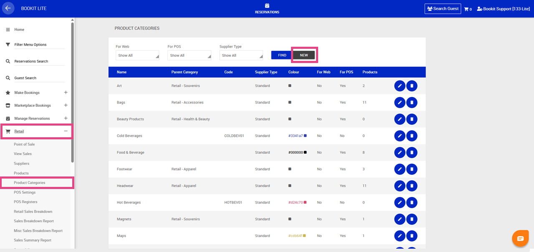Click the back arrow button beside BOOKIT LITE
Viewport: 534px width, 252px height.
(8, 8)
